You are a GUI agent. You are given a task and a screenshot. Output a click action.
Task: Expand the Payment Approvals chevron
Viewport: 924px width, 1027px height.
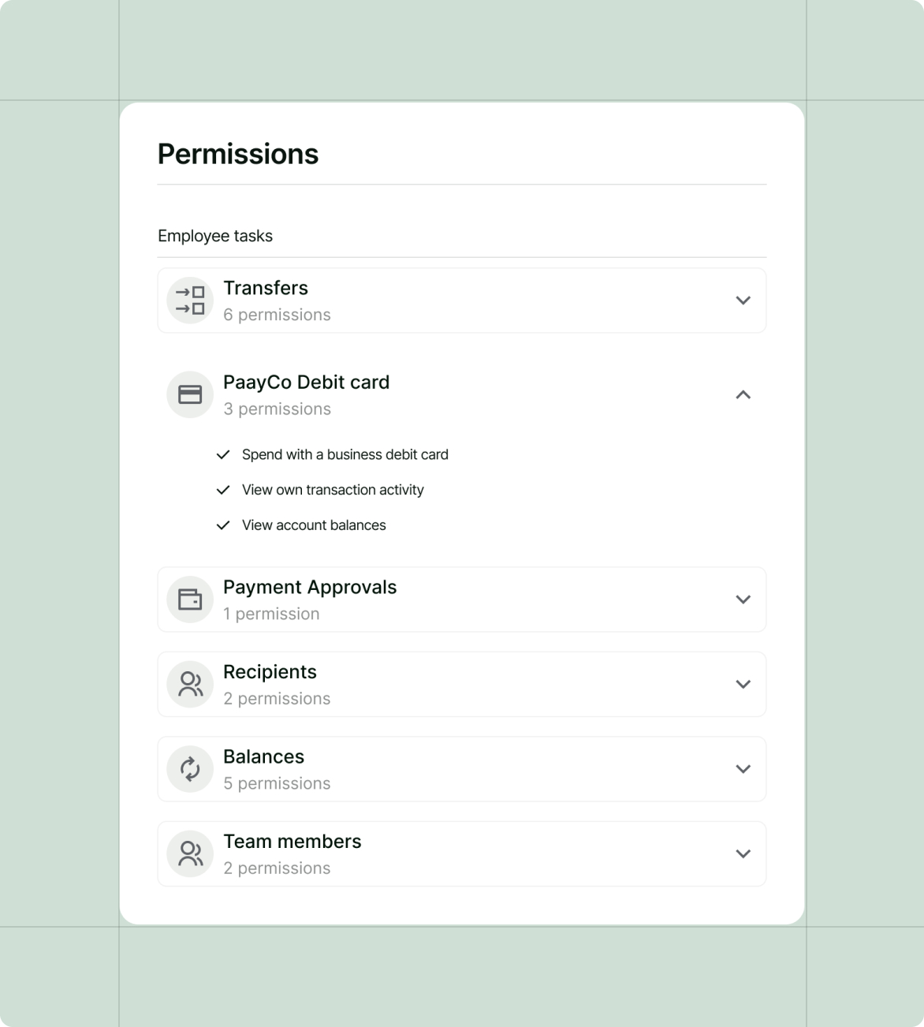point(743,599)
